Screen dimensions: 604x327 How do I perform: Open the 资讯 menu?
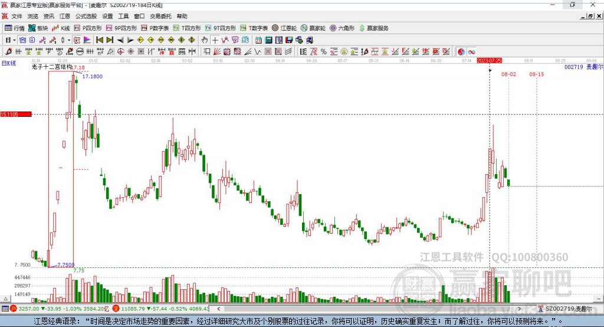[x=49, y=16]
